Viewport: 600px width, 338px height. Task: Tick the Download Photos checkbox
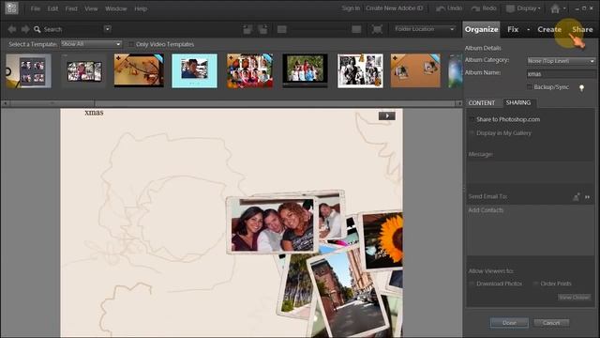point(472,284)
